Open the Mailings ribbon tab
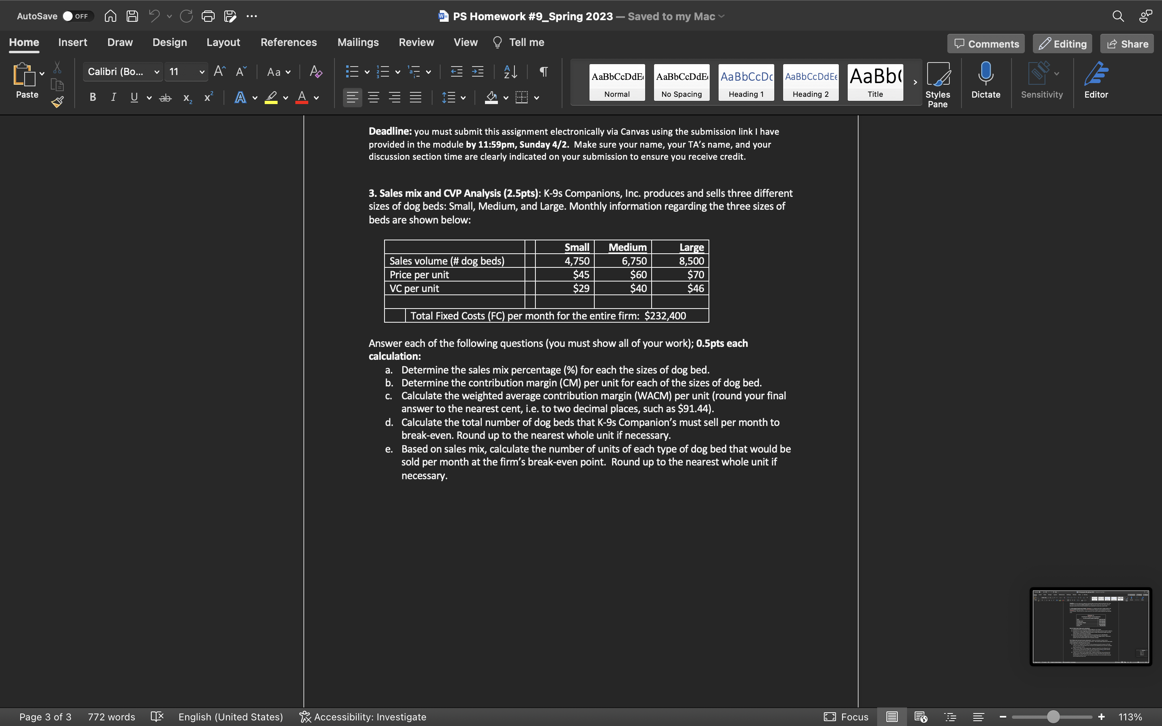 358,42
